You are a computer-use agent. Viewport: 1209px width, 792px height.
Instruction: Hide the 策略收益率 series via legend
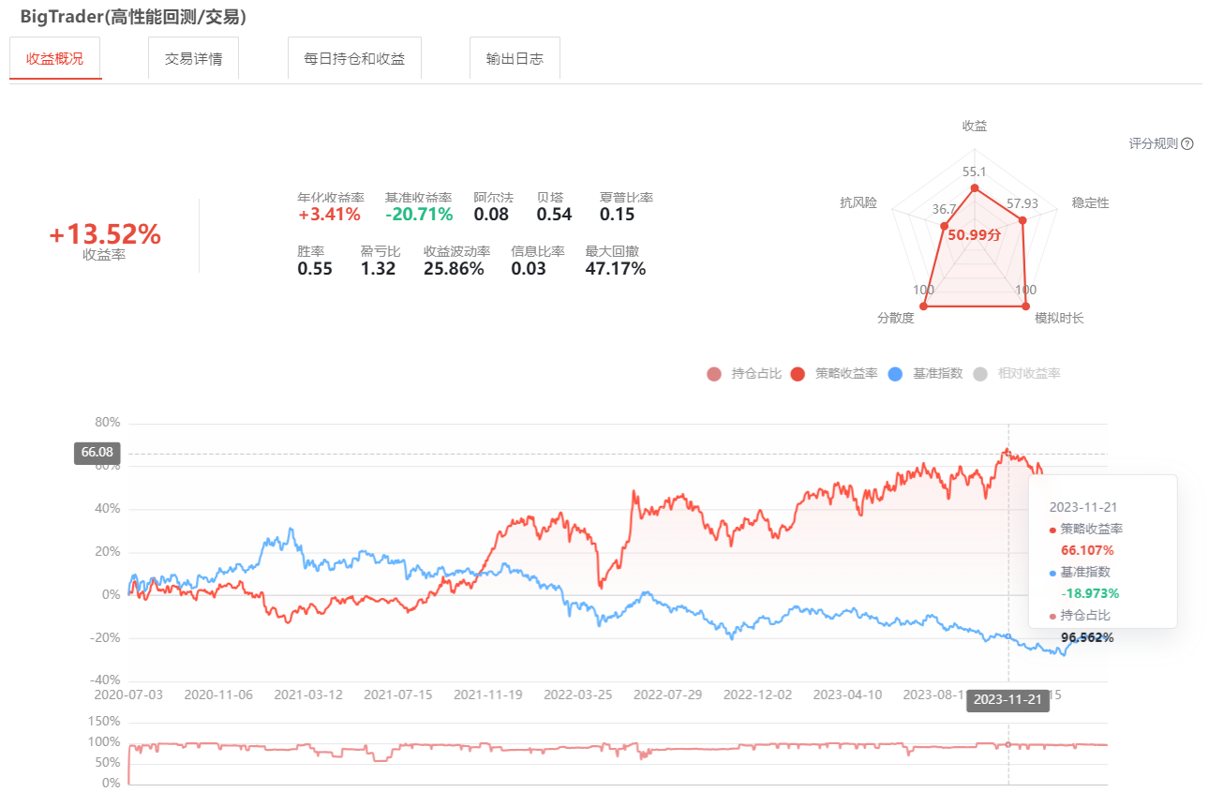tap(834, 374)
